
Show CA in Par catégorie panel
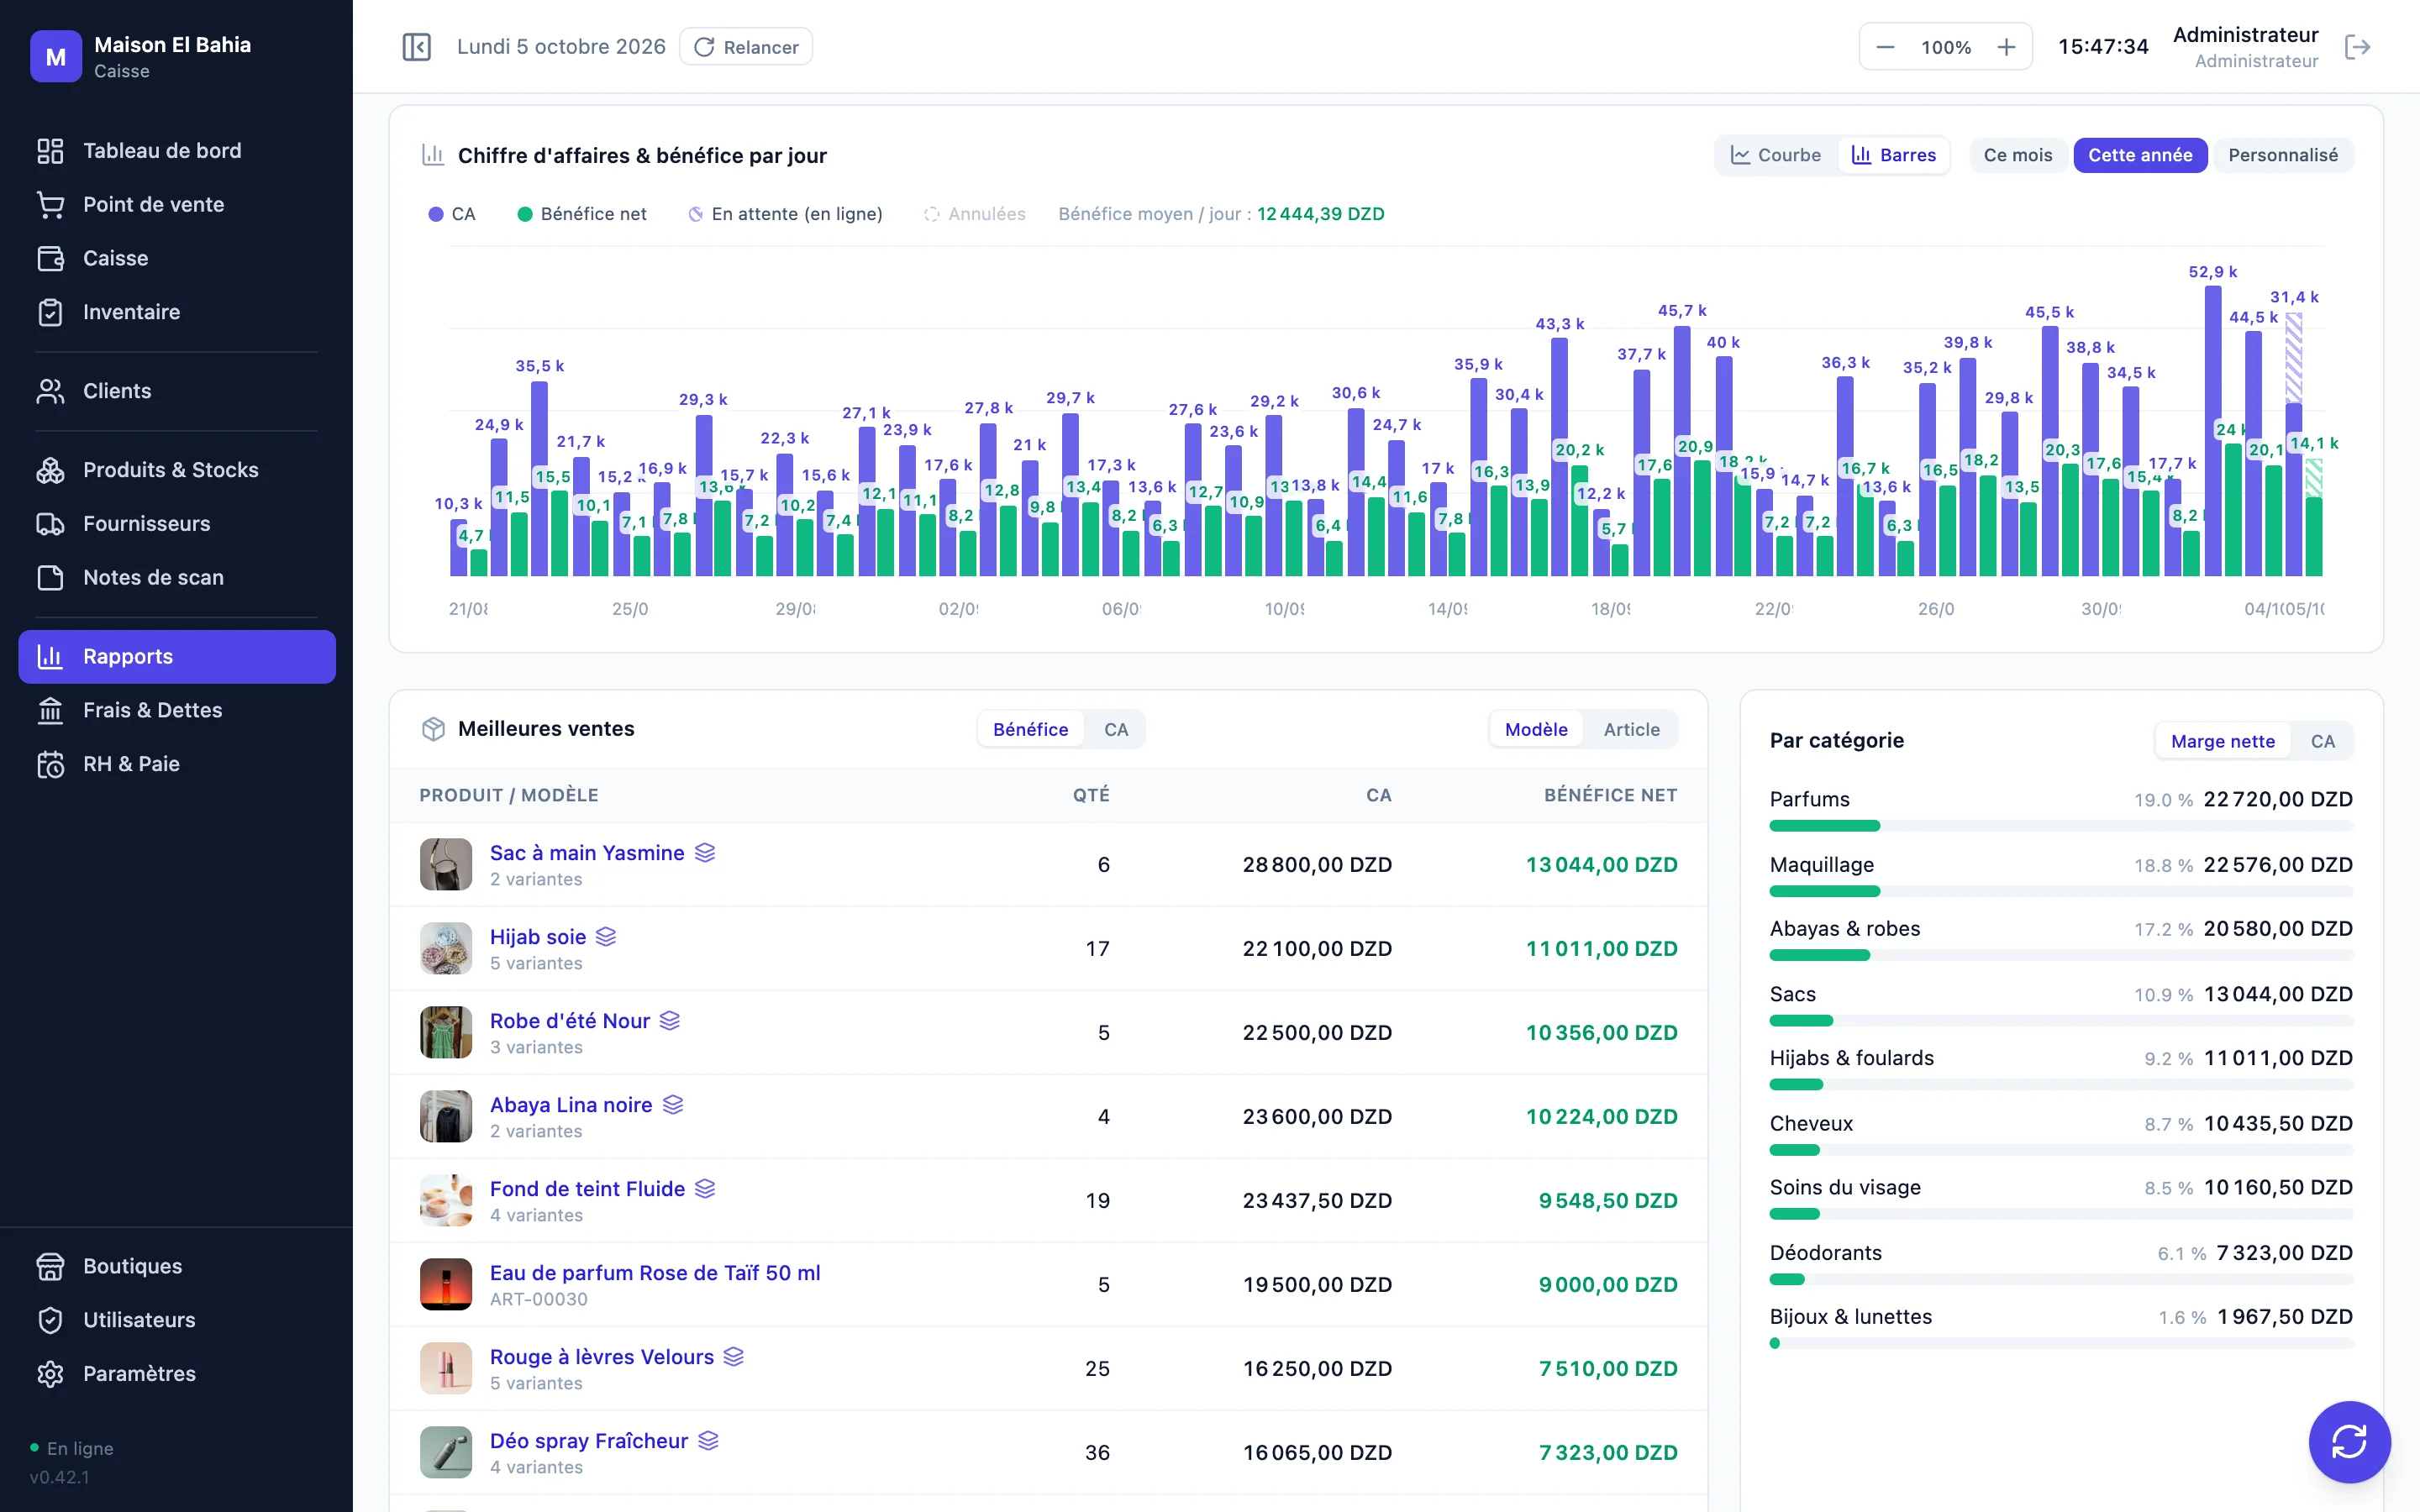click(x=2322, y=742)
